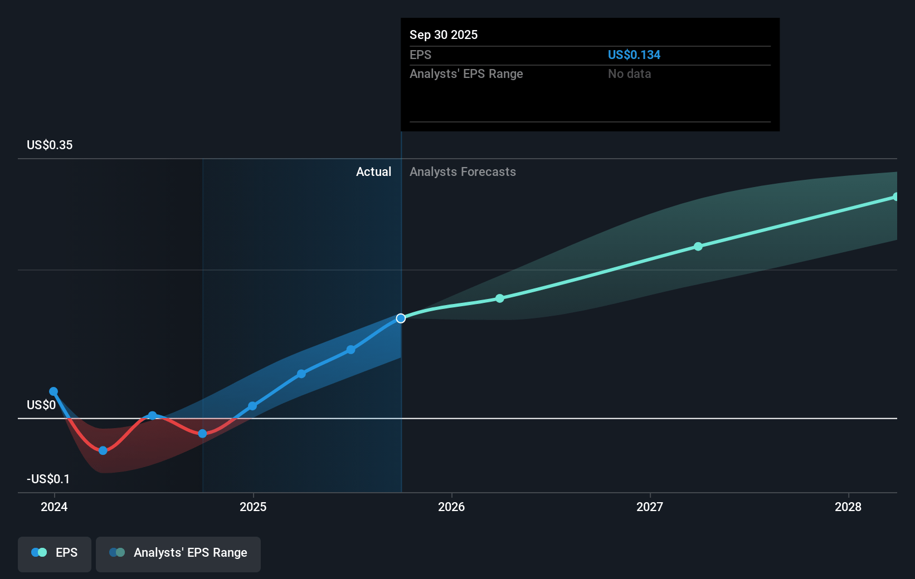Click the forecast data point in 2027
Viewport: 915px width, 579px height.
click(698, 246)
